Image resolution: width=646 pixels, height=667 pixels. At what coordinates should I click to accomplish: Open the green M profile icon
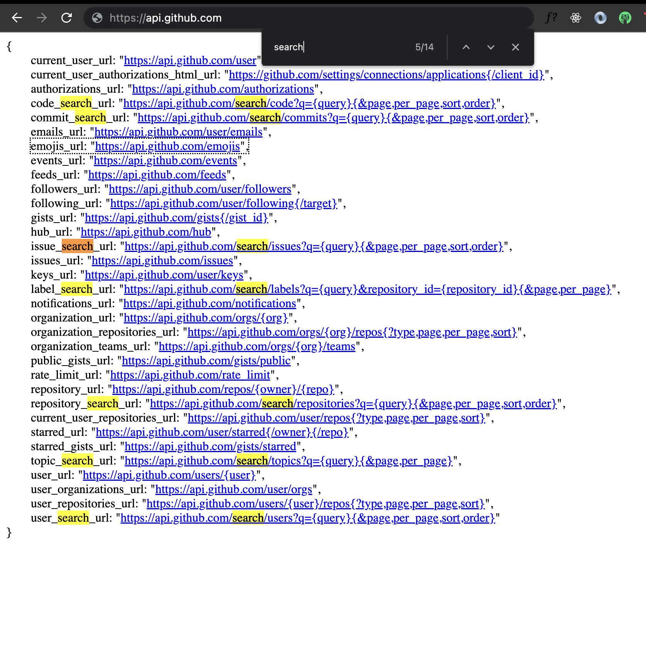[x=625, y=18]
